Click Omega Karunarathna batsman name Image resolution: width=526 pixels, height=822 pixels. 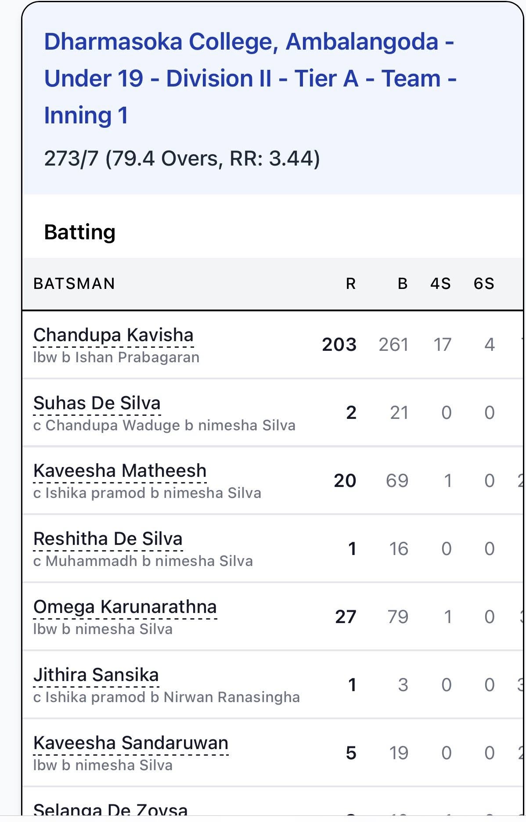pos(125,607)
